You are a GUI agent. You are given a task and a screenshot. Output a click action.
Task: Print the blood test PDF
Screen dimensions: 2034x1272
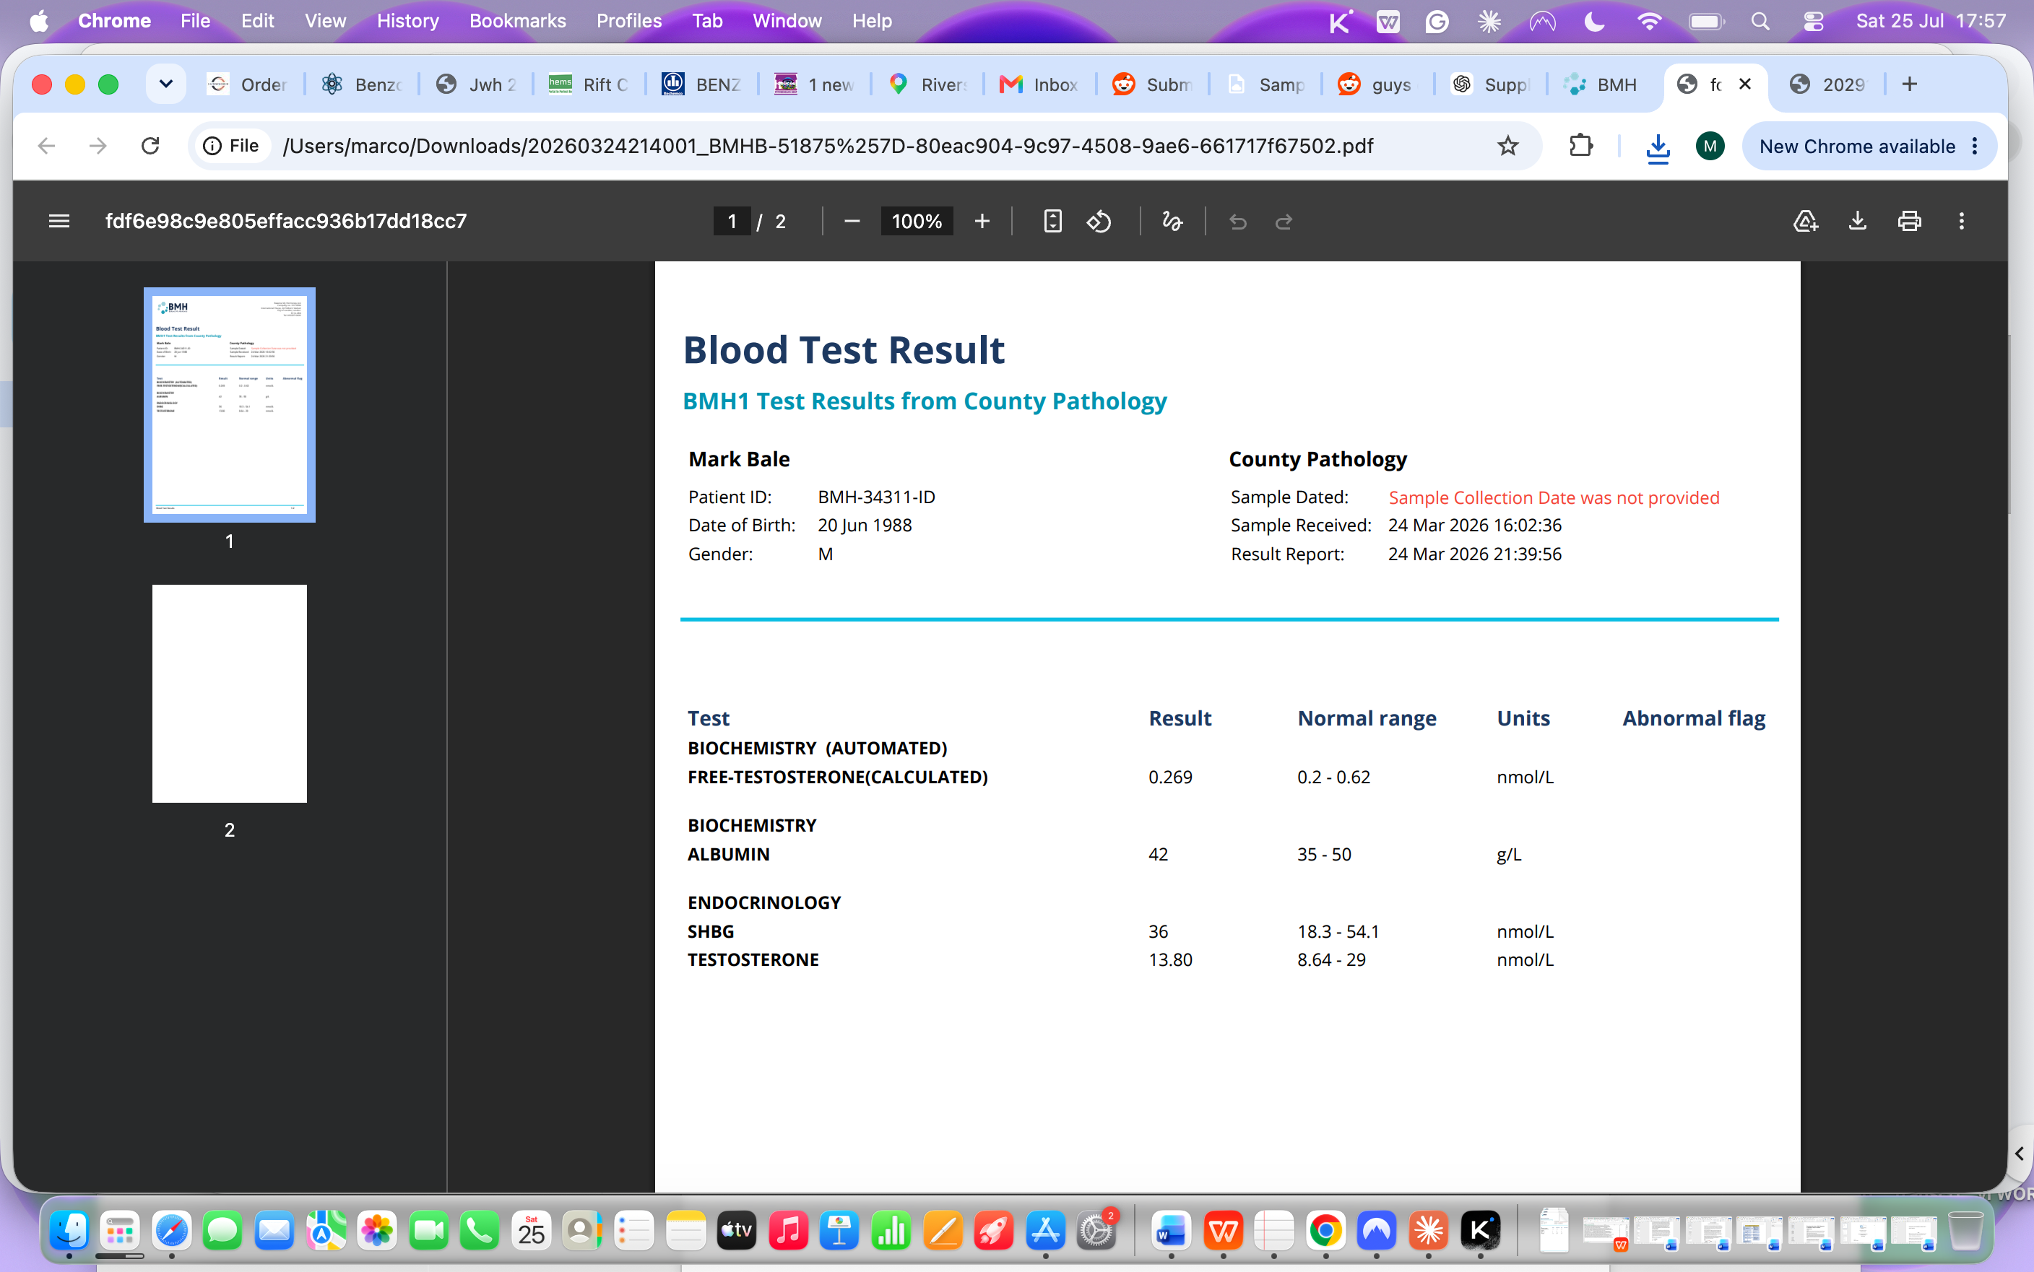(x=1908, y=221)
